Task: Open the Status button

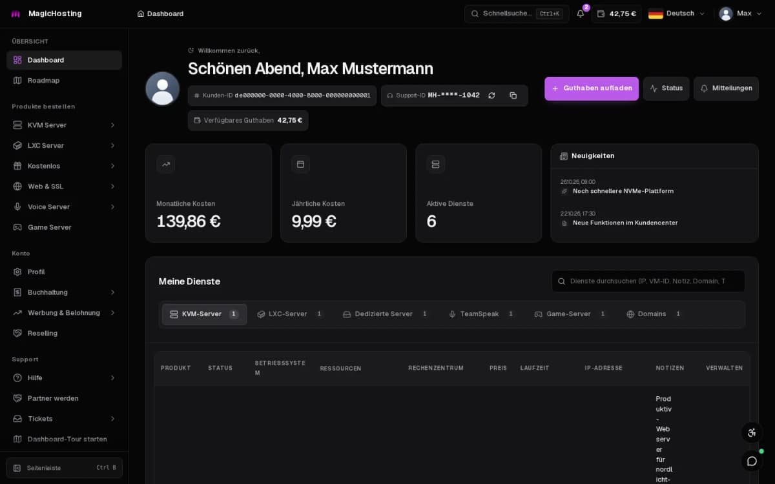Action: [666, 88]
